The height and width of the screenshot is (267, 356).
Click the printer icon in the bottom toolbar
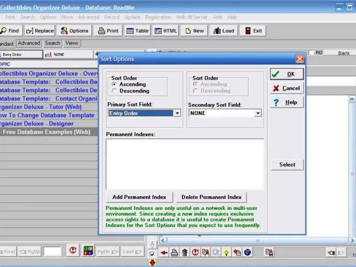click(174, 252)
